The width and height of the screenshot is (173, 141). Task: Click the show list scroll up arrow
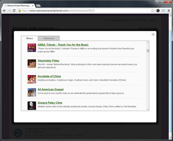(148, 42)
